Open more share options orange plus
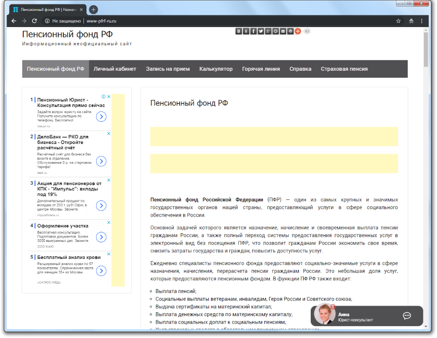Screen dimensions: 437x338 tap(298, 31)
